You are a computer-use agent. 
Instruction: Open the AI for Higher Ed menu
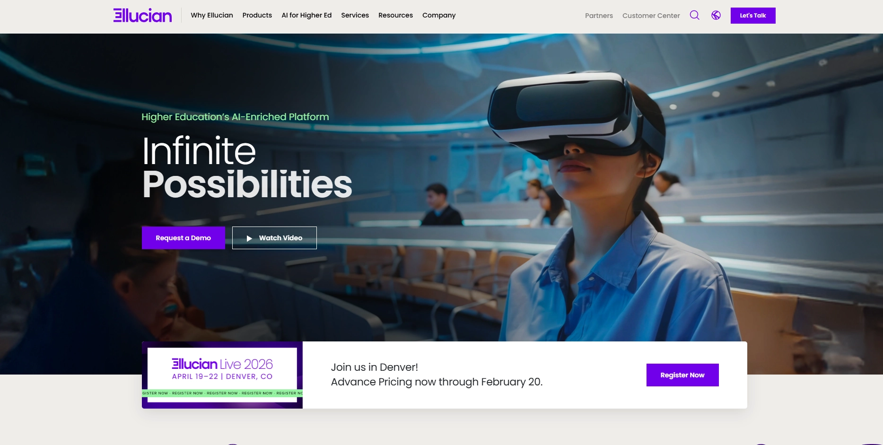306,15
